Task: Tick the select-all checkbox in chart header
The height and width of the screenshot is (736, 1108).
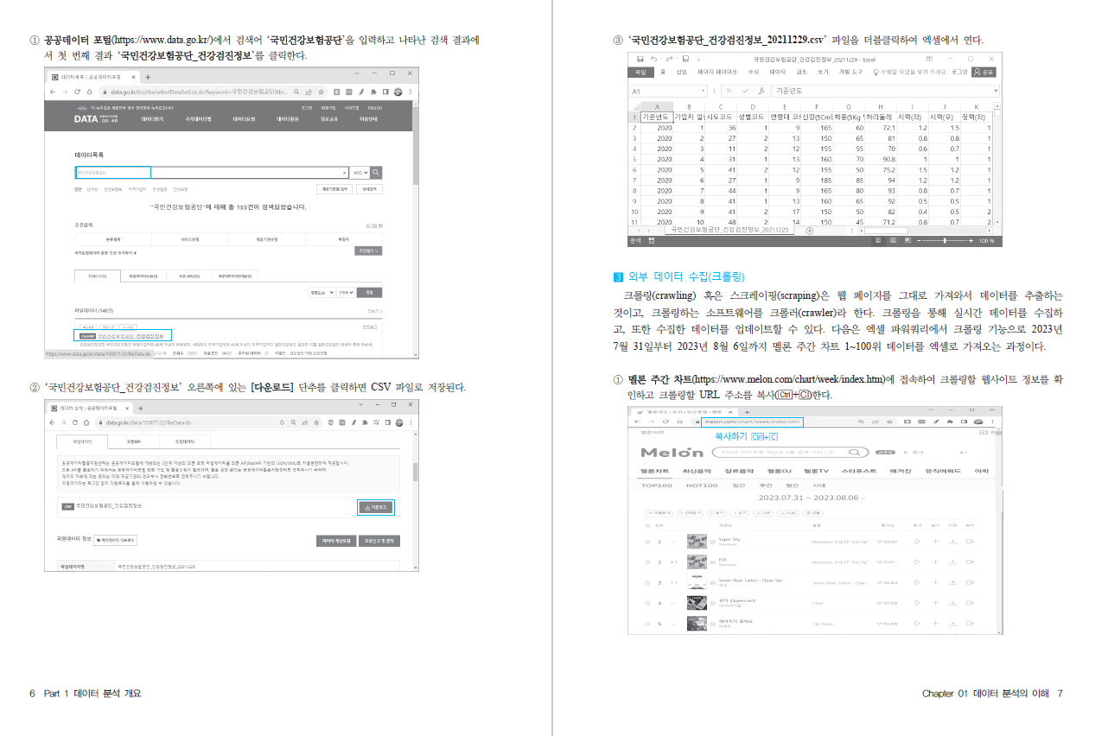Action: click(x=647, y=524)
